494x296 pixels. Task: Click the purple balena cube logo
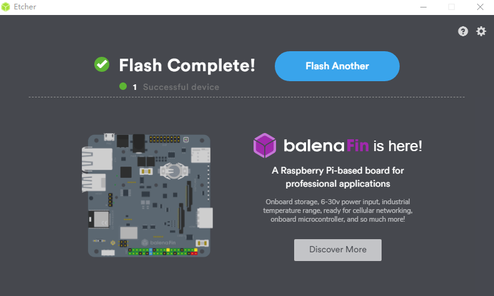coord(265,146)
